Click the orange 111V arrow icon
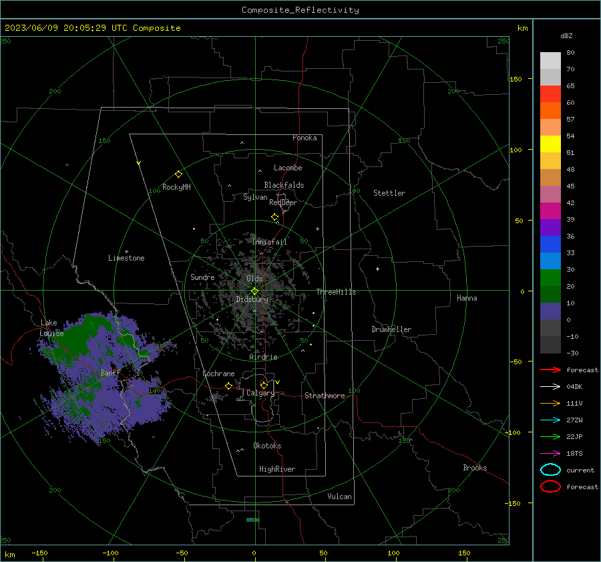This screenshot has height=562, width=601. tap(550, 403)
